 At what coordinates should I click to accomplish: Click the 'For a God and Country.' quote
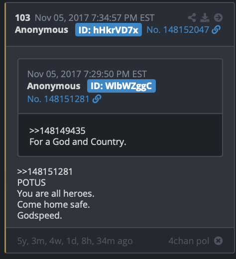click(x=78, y=142)
